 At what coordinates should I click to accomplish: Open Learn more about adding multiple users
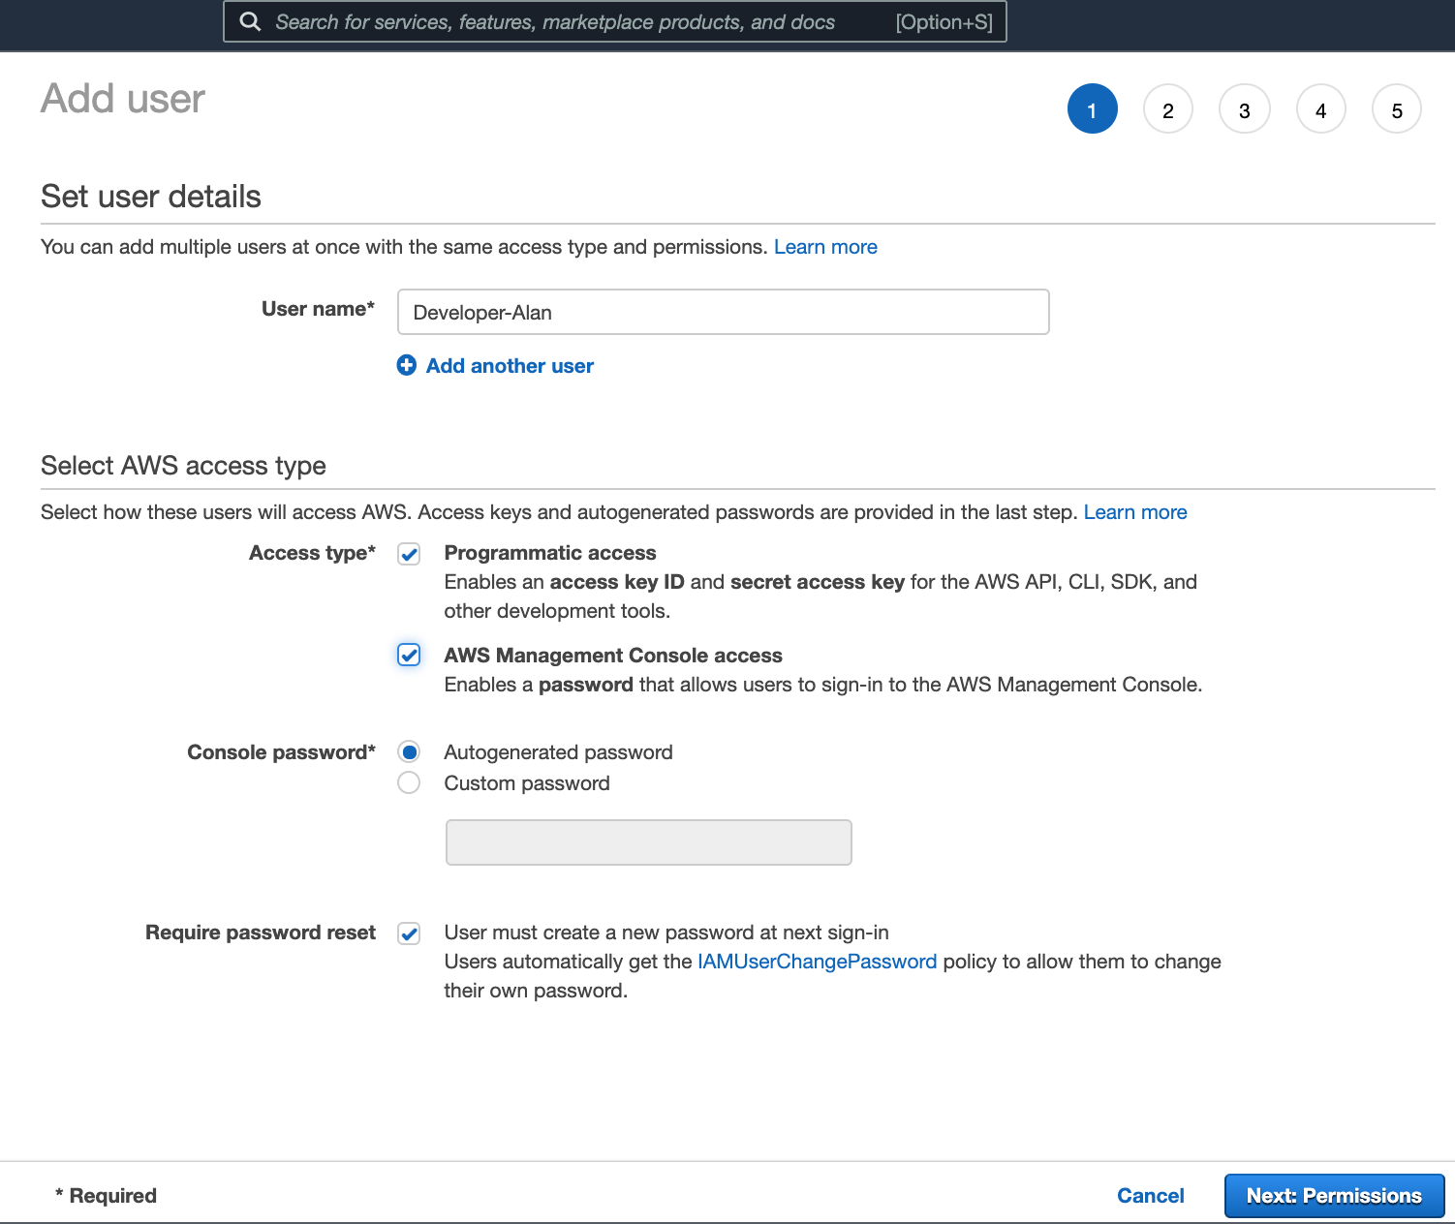tap(824, 247)
